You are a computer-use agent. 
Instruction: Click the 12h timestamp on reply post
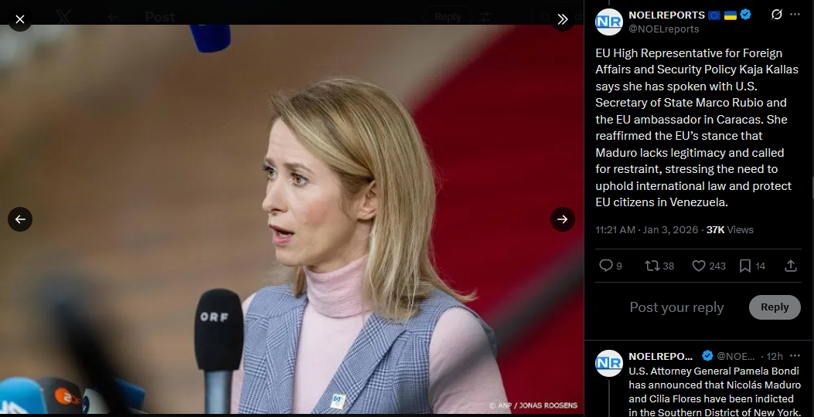(x=775, y=356)
